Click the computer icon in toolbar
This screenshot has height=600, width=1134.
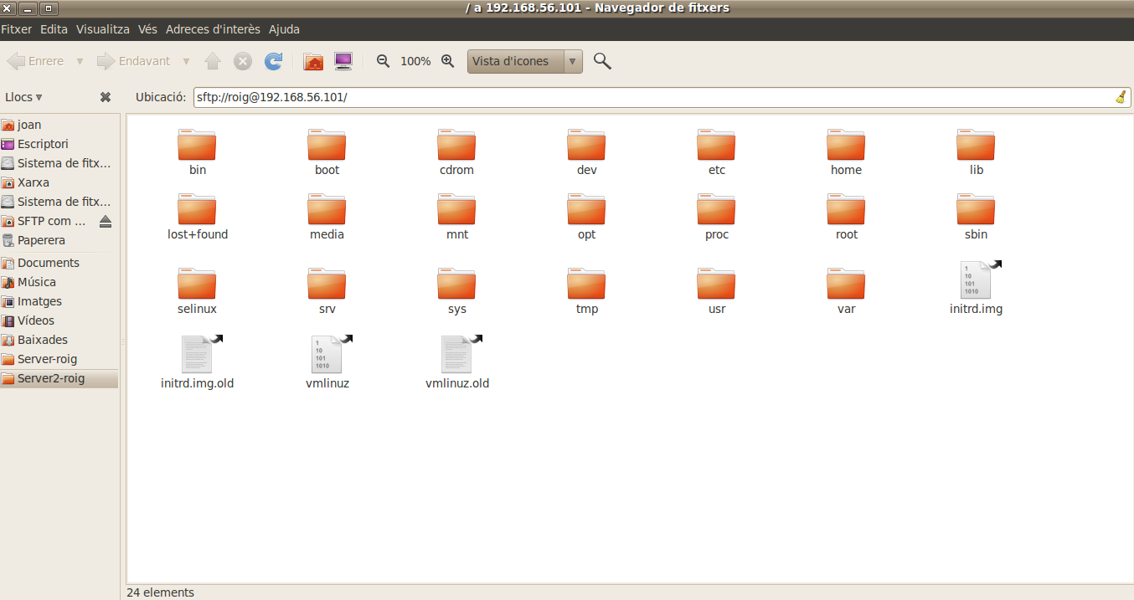tap(343, 61)
